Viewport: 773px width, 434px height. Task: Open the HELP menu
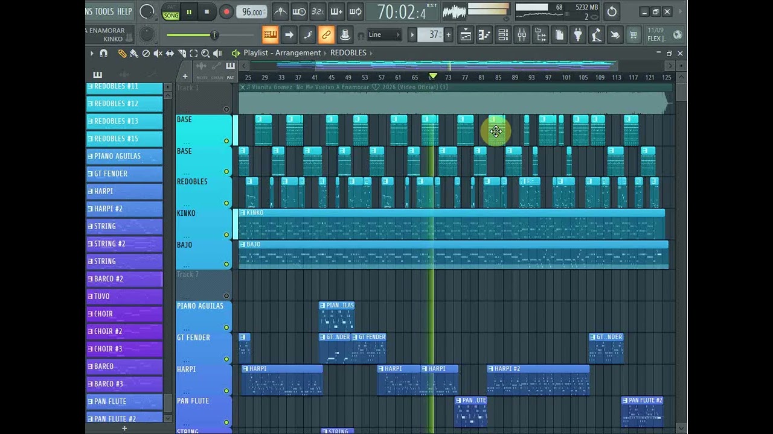pos(124,11)
